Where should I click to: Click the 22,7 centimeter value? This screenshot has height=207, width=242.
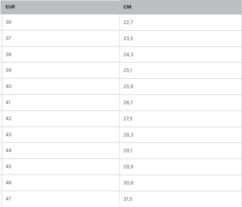128,22
